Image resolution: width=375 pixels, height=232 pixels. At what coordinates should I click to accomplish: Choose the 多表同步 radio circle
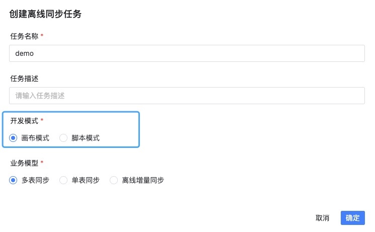click(x=13, y=180)
